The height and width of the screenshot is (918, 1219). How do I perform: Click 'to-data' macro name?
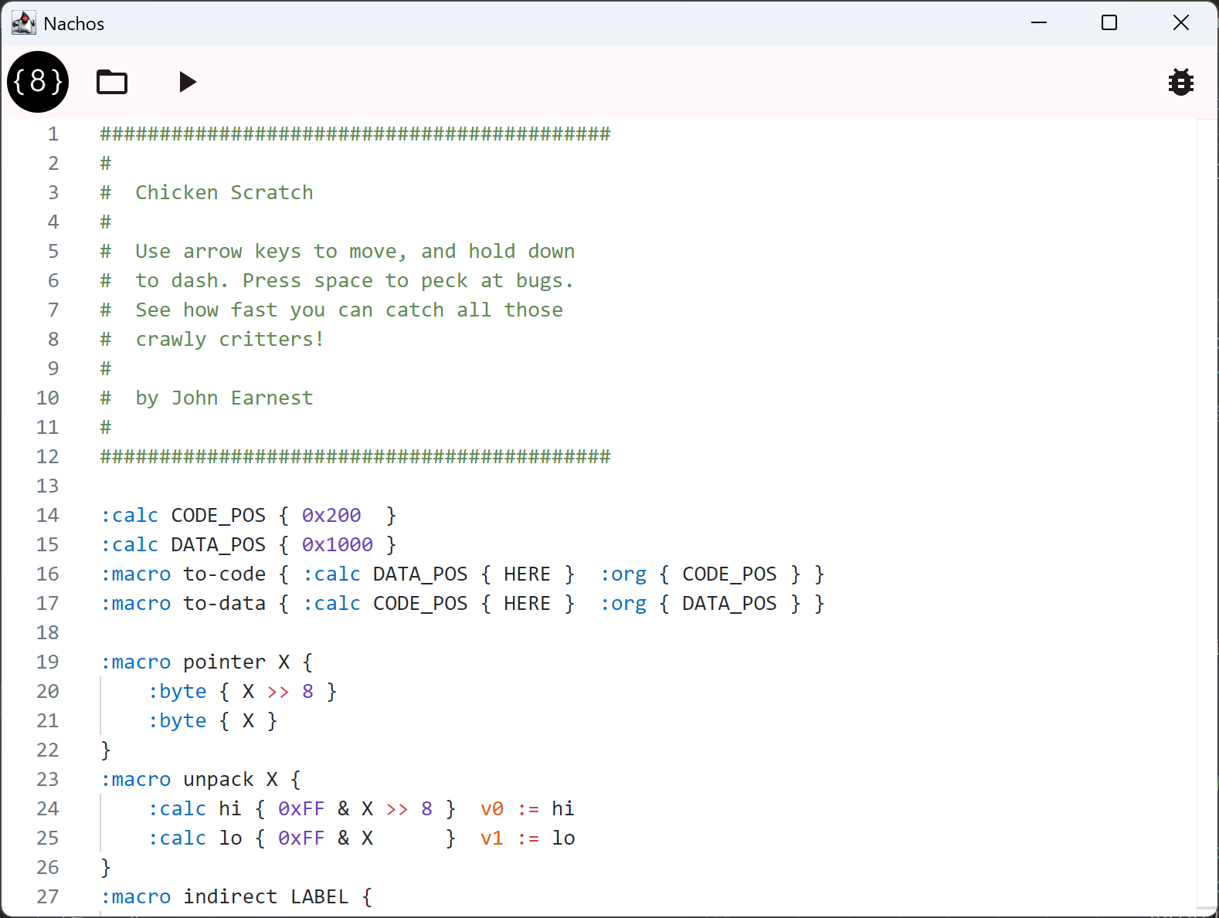pos(224,603)
